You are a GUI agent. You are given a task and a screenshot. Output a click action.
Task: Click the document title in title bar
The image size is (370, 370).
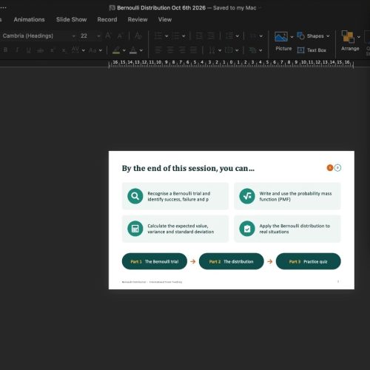[x=161, y=8]
